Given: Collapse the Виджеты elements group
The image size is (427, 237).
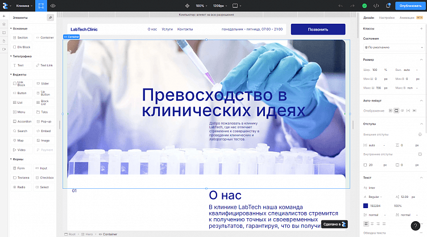Looking at the screenshot, I should pyautogui.click(x=18, y=74).
